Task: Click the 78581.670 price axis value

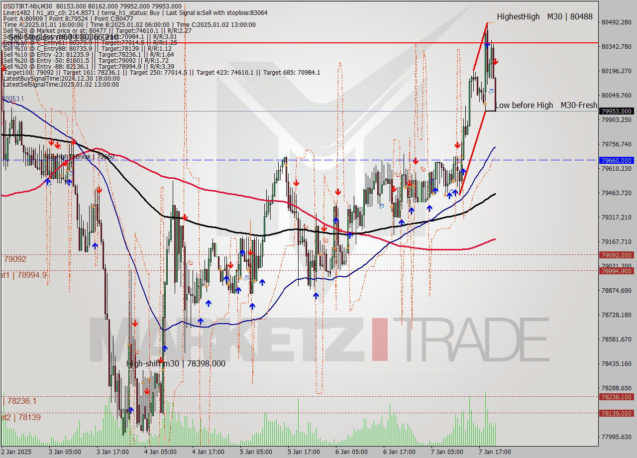Action: point(616,339)
